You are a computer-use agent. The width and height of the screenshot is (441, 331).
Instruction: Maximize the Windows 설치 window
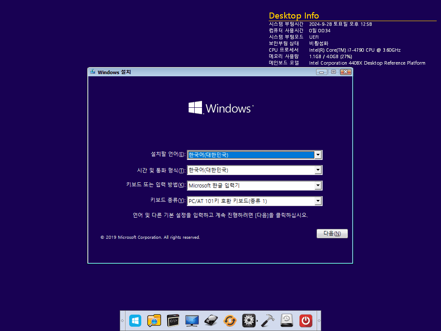coord(334,72)
